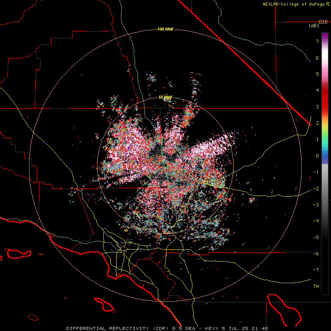Click the -1 value on the color scale
Screen dimensions: 331x331
pos(316,172)
